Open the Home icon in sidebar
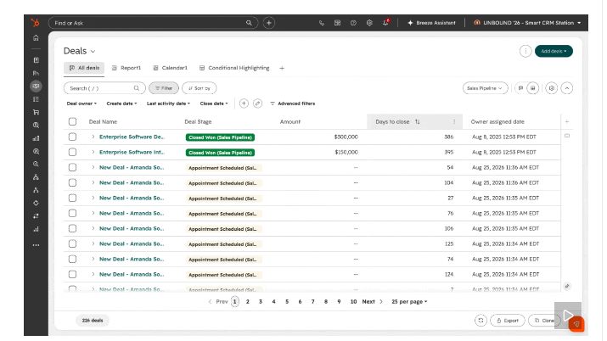Image resolution: width=607 pixels, height=341 pixels. (x=36, y=38)
